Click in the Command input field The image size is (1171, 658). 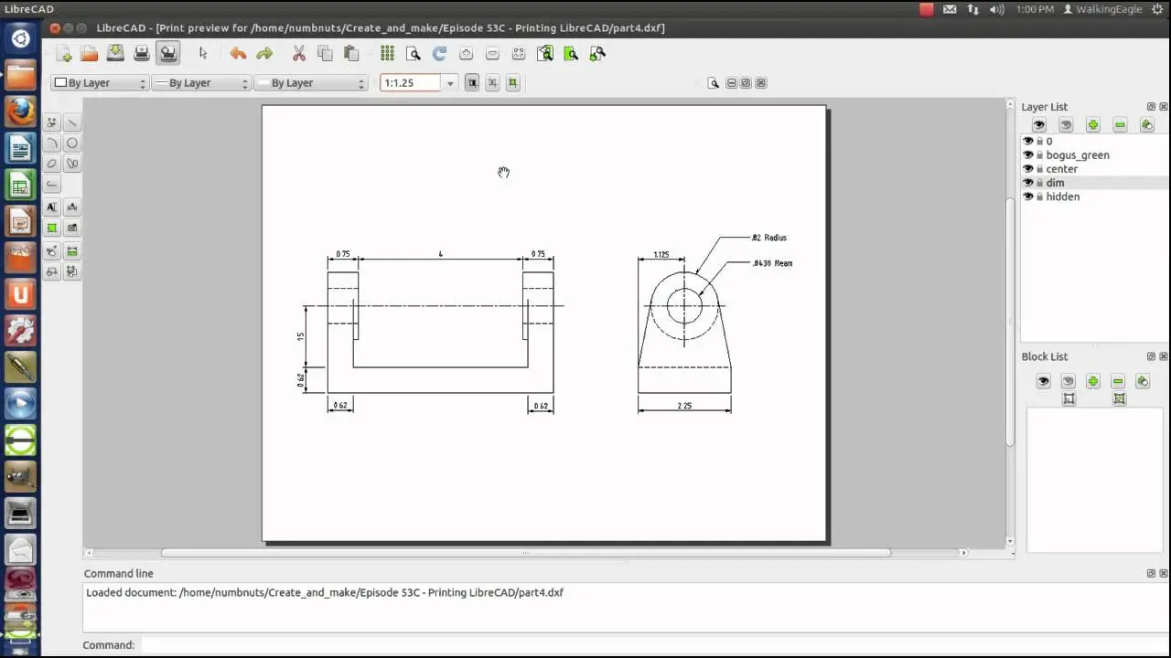tap(366, 644)
